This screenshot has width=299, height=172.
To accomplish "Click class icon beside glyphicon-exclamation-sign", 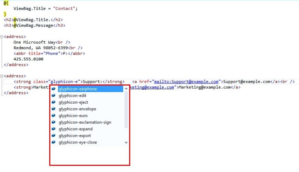I will click(54, 122).
